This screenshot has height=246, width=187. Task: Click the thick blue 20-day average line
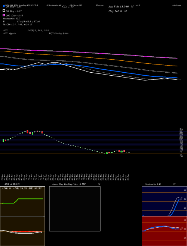click(x=89, y=67)
